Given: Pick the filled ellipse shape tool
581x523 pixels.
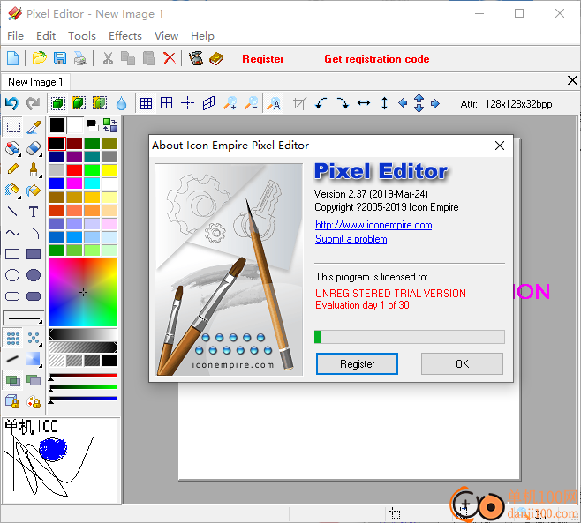Looking at the screenshot, I should [34, 275].
